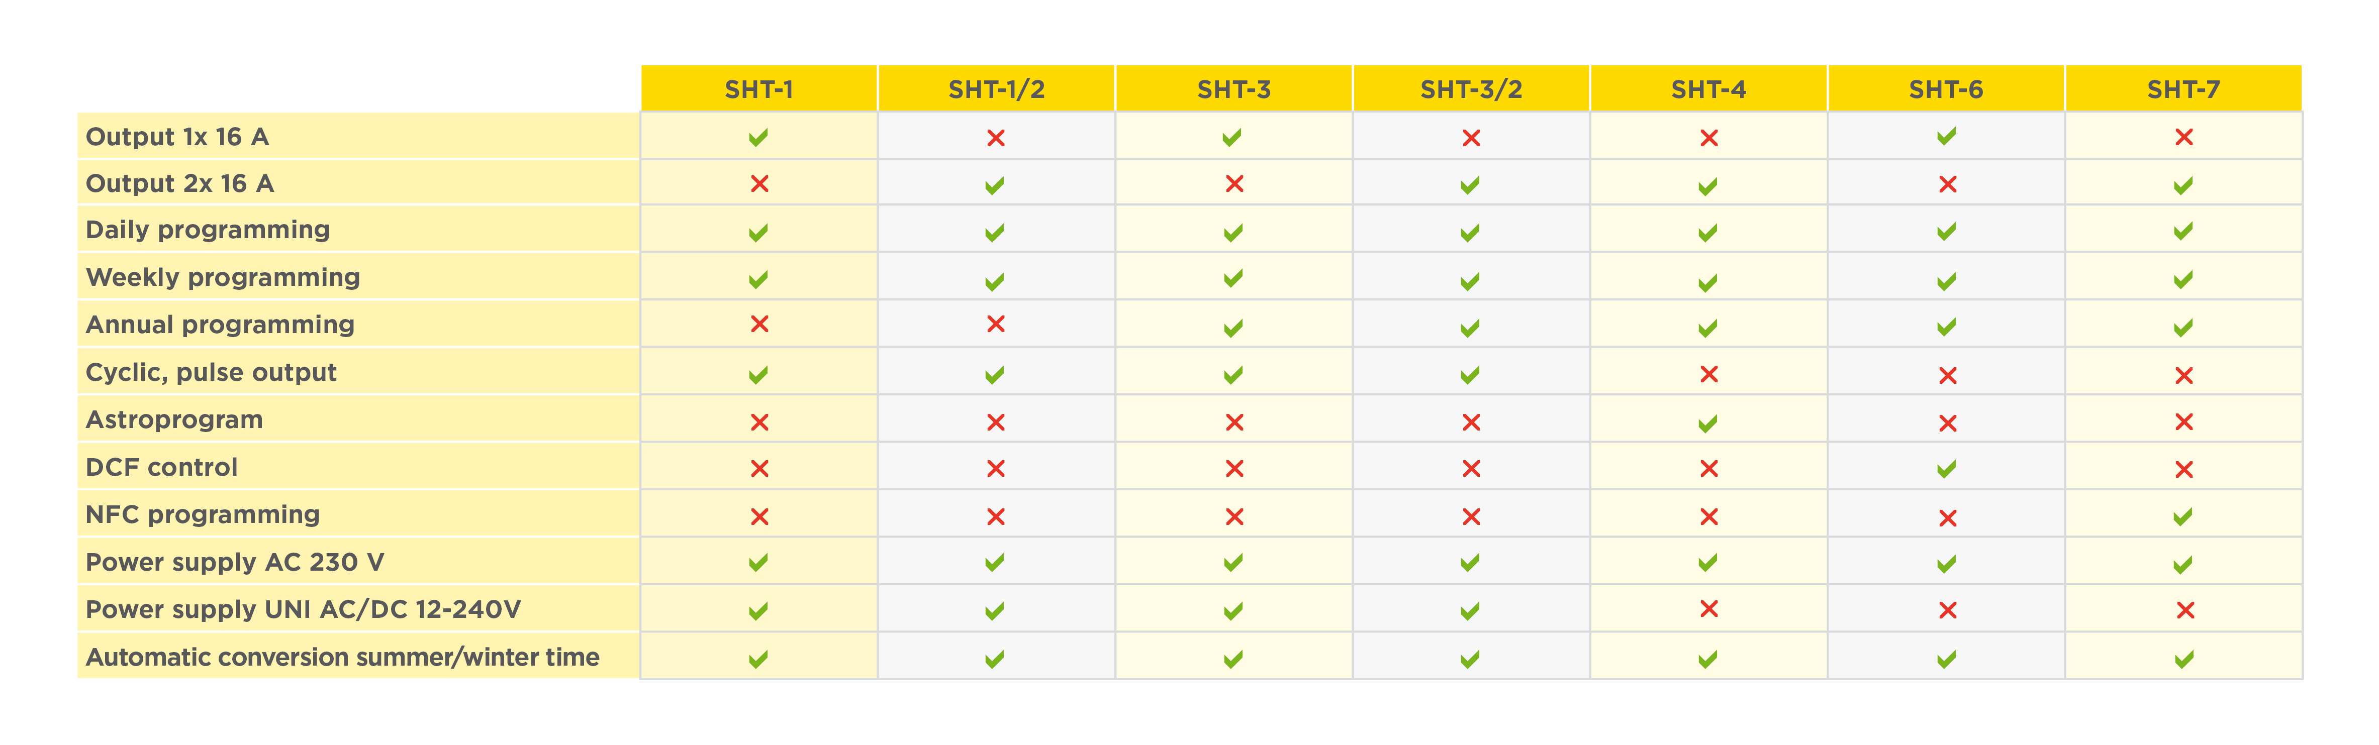Screen dimensions: 2379x745
Task: Click red cross for SHT-4 Cyclic, pulse output
Action: (x=1708, y=374)
